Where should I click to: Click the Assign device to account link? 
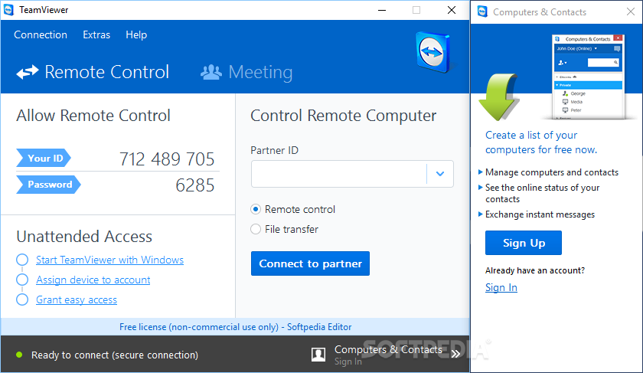tap(93, 280)
